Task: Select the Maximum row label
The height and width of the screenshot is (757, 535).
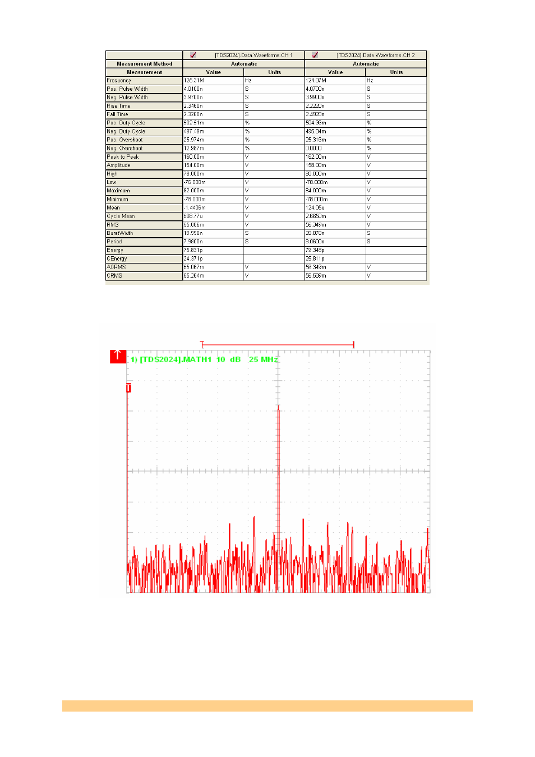Action: tap(144, 191)
